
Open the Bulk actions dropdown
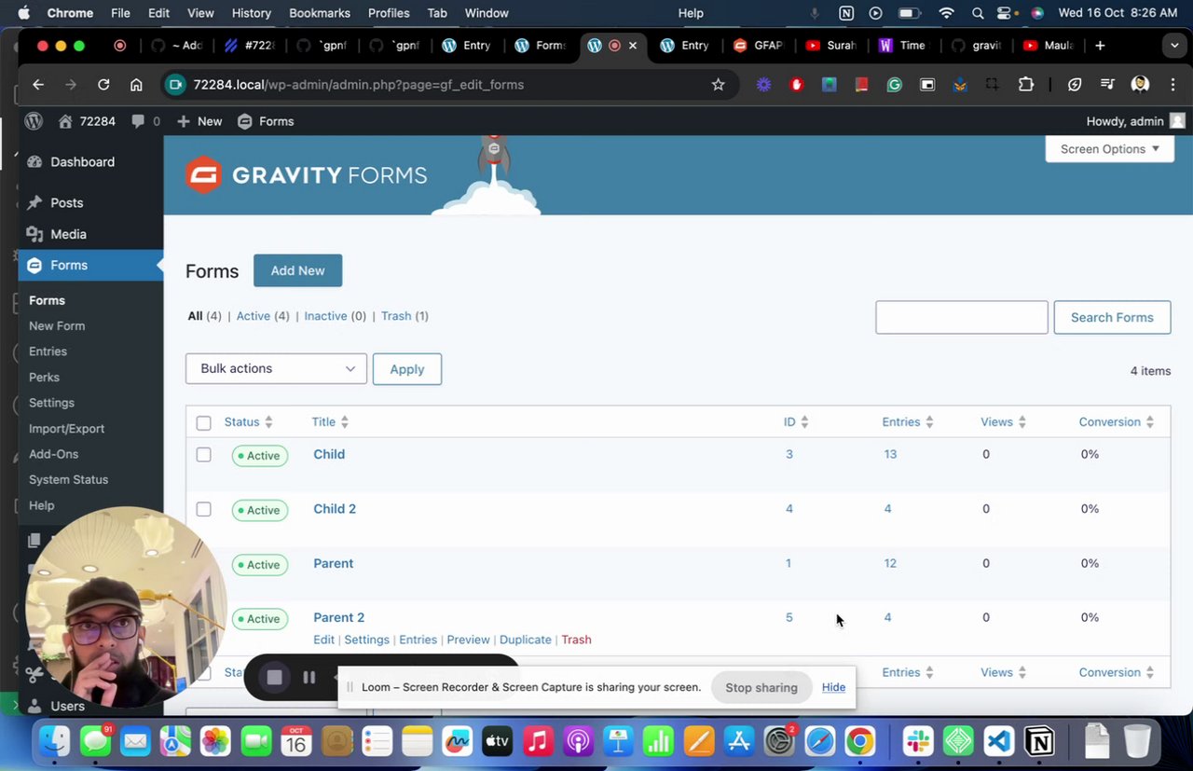276,368
